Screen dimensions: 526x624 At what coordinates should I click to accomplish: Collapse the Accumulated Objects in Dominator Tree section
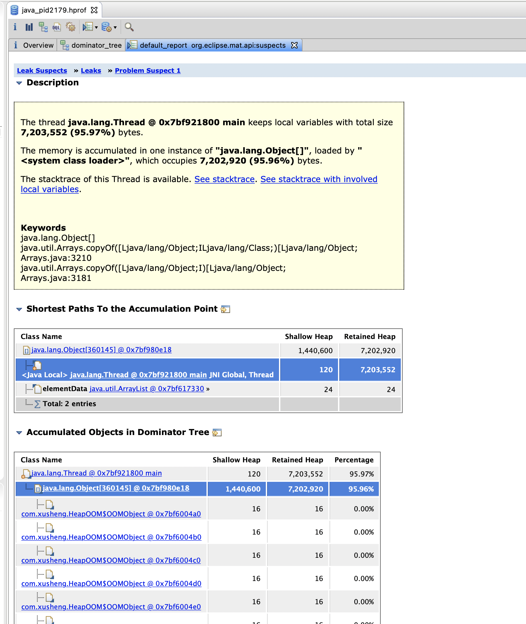click(x=19, y=433)
